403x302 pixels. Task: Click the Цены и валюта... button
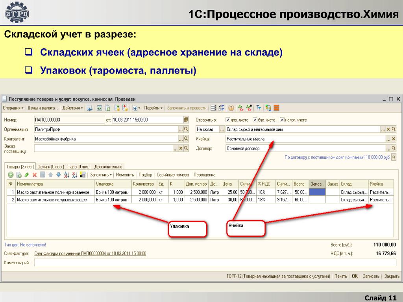click(x=43, y=108)
